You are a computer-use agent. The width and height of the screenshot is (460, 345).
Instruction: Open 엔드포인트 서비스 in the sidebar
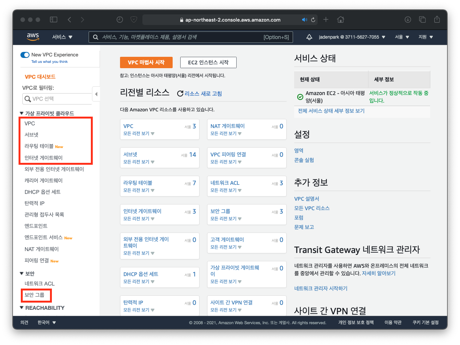pos(44,237)
